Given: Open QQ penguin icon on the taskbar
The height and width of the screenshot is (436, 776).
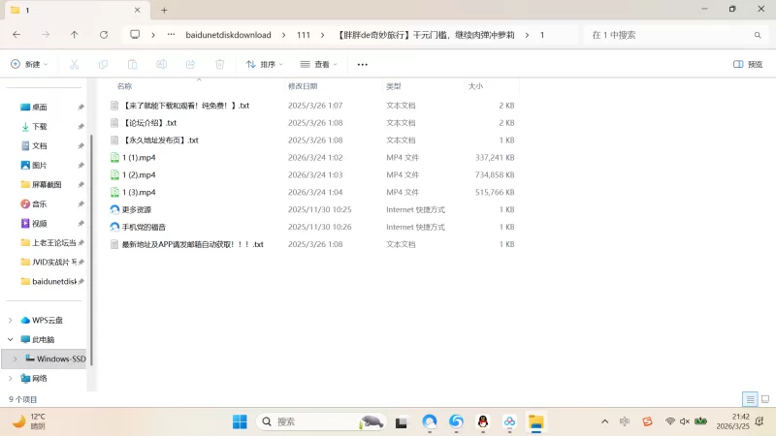Looking at the screenshot, I should point(483,421).
